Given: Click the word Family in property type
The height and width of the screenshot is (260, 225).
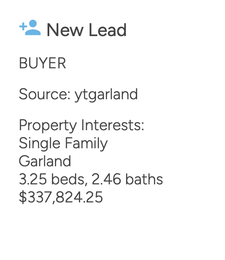Looking at the screenshot, I should [87, 144].
